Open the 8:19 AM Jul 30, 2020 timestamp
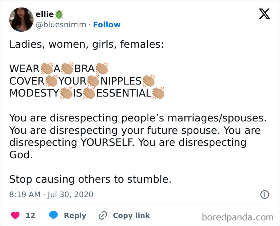280x226 pixels. click(51, 194)
